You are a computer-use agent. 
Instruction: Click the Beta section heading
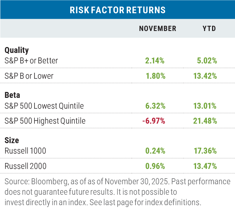tap(13, 95)
